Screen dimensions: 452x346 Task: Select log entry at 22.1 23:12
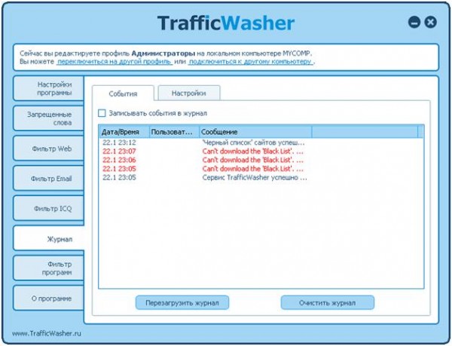coord(261,142)
